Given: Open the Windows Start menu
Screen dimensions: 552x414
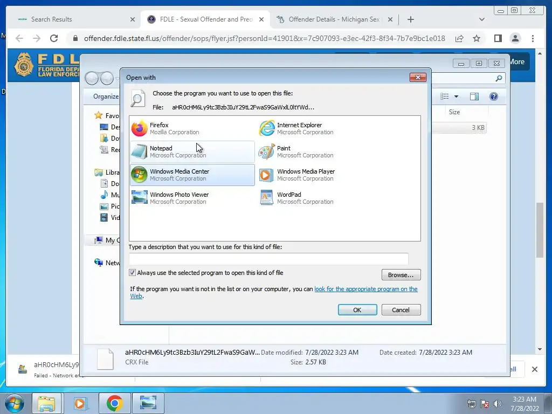Looking at the screenshot, I should [13, 403].
